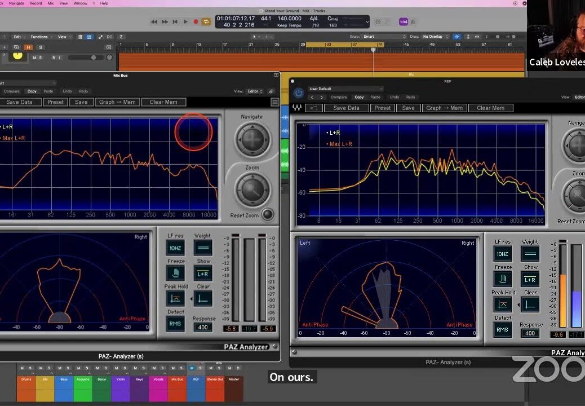585x406 pixels.
Task: Open the Help menu in the menu bar
Action: tap(104, 3)
